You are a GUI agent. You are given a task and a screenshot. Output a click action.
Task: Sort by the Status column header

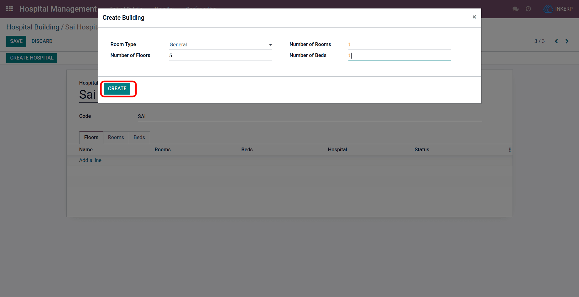point(422,150)
